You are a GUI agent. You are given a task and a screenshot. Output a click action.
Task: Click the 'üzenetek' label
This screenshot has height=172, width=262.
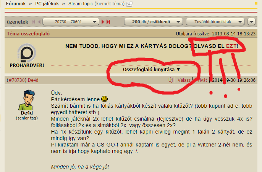click(18, 22)
